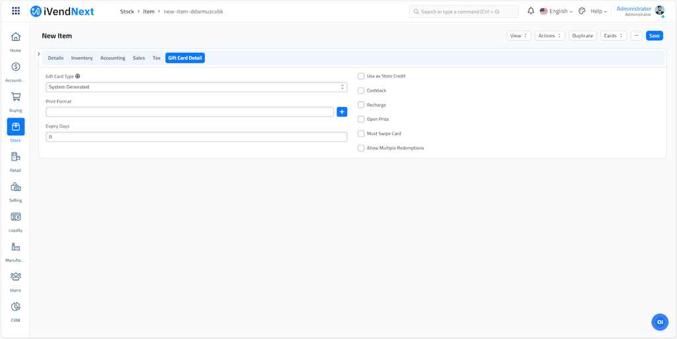Open the Loyalty module icon

(15, 217)
